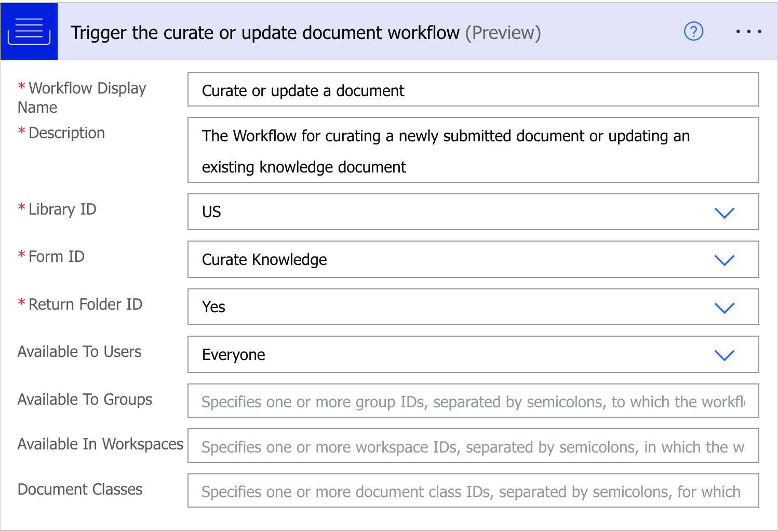Viewport: 778px width, 531px height.
Task: Expand the Library ID dropdown chevron
Action: coord(724,213)
